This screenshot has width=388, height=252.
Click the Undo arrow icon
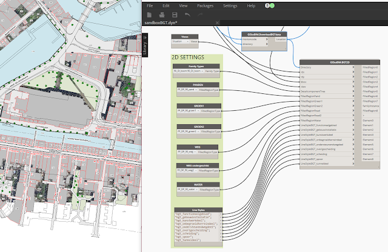click(x=187, y=15)
